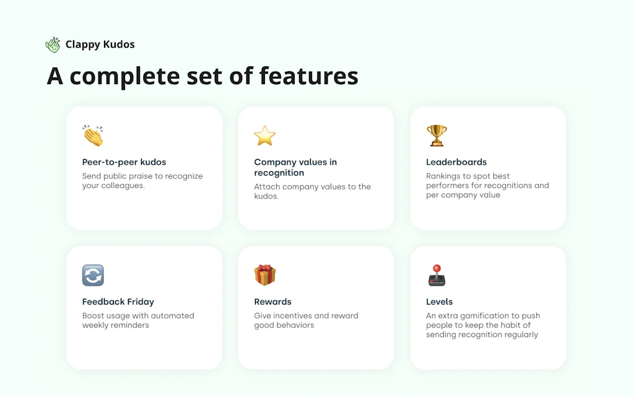The image size is (634, 396).
Task: Click the joystick icon
Action: 436,275
